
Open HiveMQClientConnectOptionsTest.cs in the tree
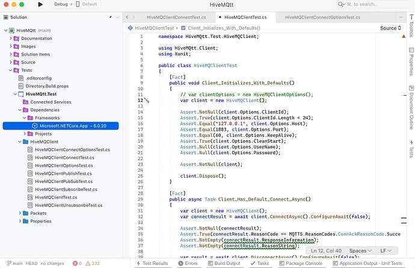73,150
